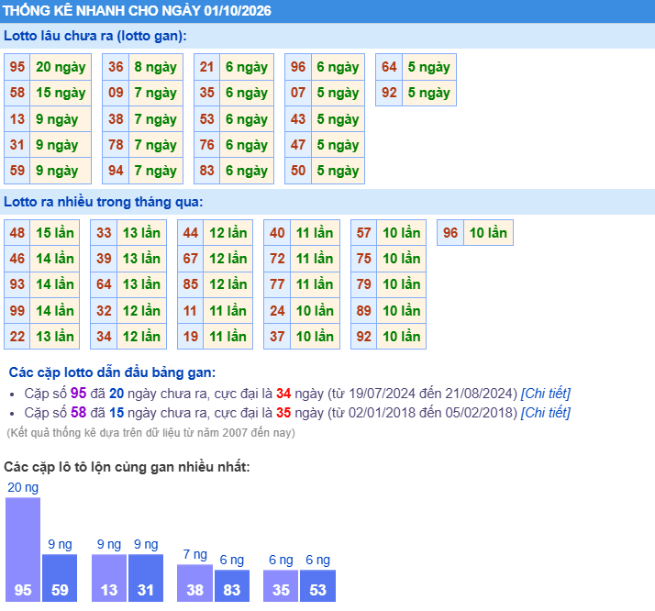Select frequent number 48
Viewport: 655px width, 611px height.
(17, 233)
